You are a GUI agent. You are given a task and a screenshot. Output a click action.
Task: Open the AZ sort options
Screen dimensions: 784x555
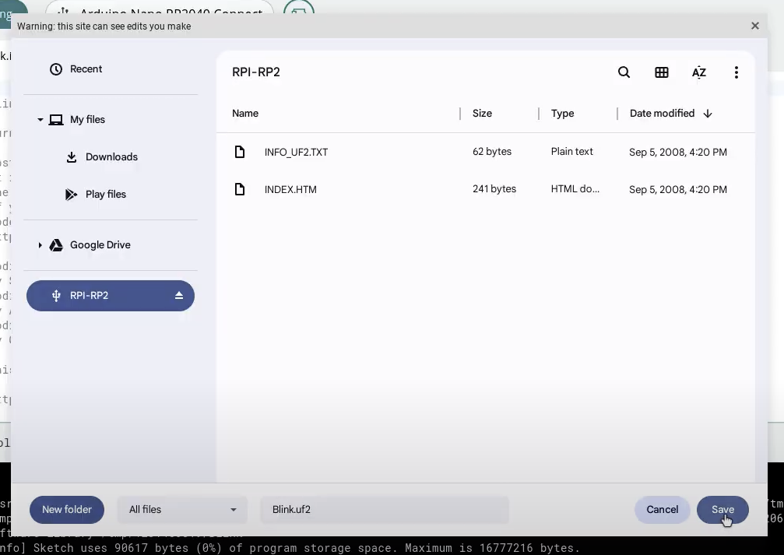coord(699,72)
